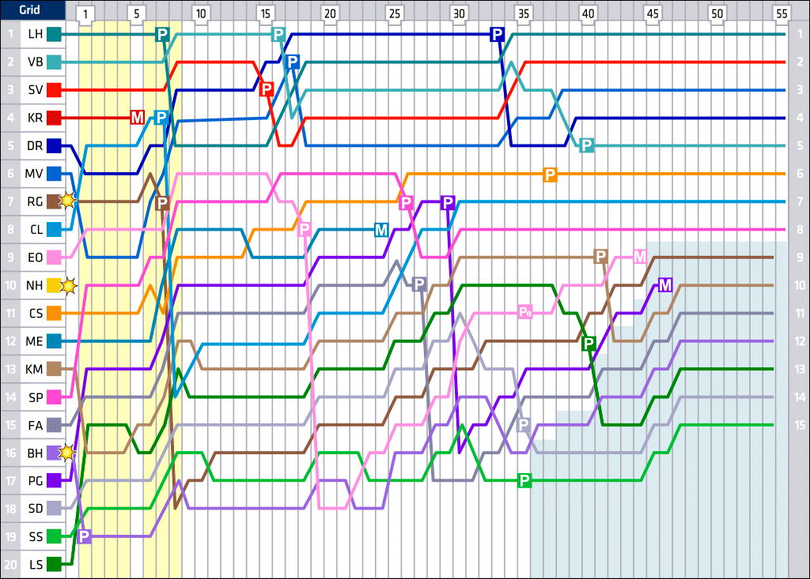This screenshot has width=810, height=579.
Task: Click the starburst icon beside NH
Action: pyautogui.click(x=69, y=285)
